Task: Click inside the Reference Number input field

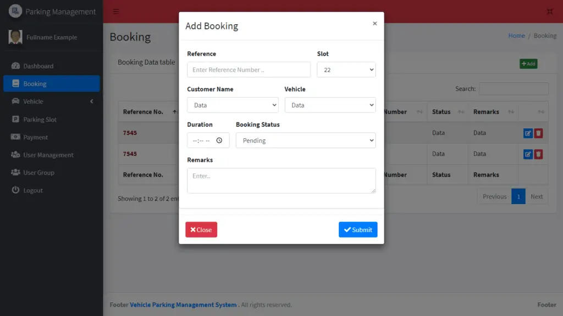Action: pyautogui.click(x=249, y=70)
